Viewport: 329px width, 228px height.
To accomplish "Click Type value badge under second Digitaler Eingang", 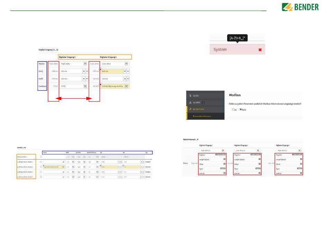I will [x=258, y=168].
